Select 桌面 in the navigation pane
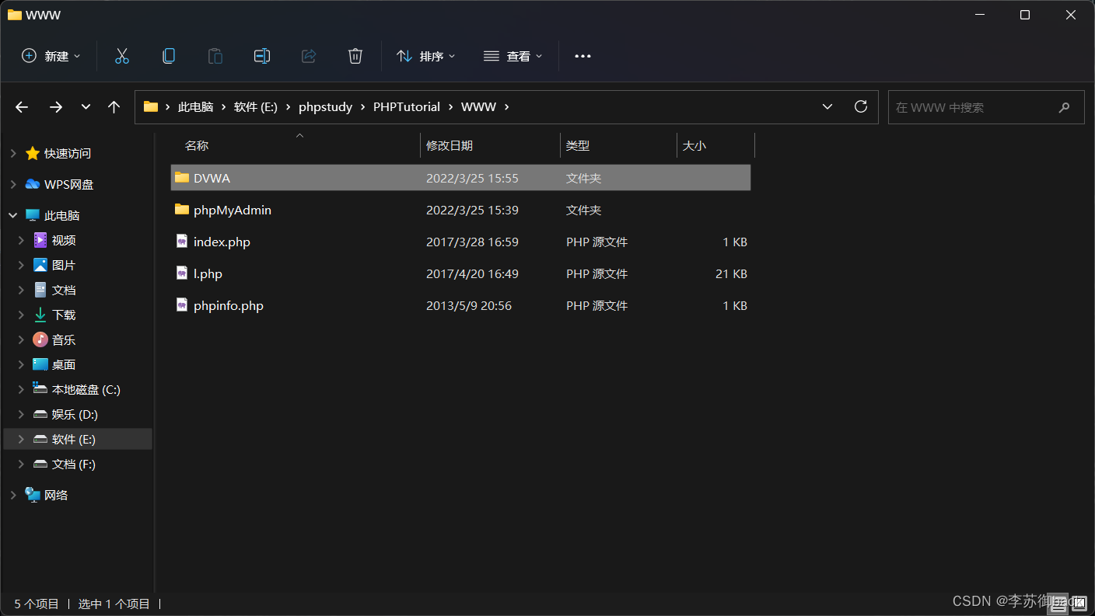This screenshot has height=616, width=1095. tap(64, 365)
